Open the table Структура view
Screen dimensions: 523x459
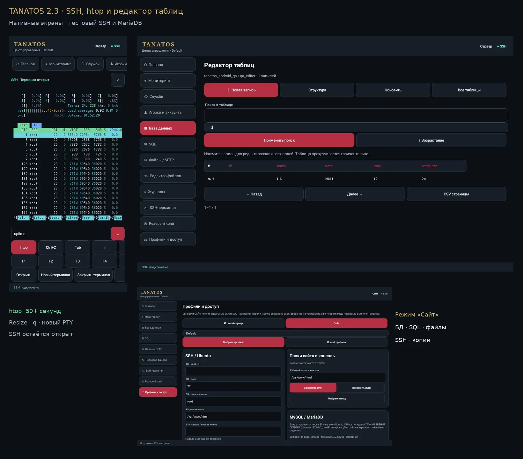(x=317, y=90)
